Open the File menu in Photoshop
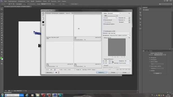 5,1
